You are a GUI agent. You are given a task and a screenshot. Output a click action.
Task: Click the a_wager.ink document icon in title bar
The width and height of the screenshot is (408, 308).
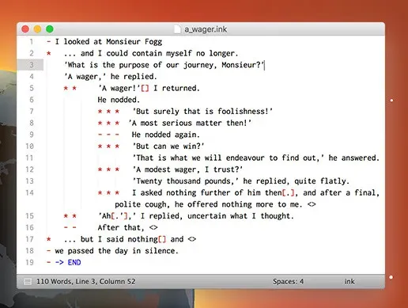tap(178, 29)
